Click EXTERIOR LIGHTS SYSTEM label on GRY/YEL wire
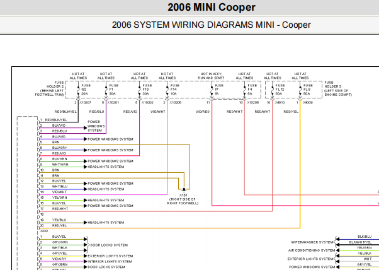 110,256
